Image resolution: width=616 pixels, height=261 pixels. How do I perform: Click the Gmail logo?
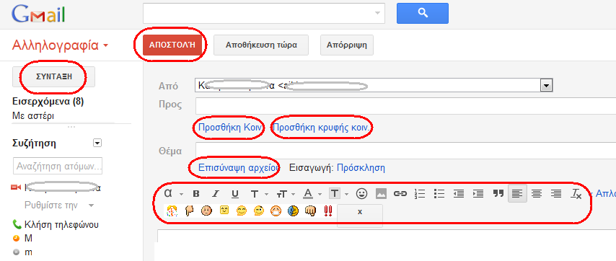(x=38, y=14)
